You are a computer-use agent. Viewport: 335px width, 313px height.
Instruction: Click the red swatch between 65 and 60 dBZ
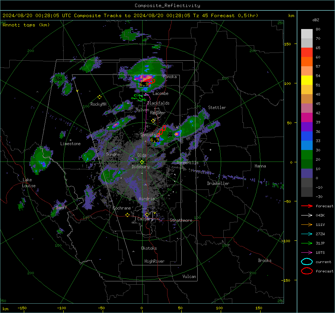pos(307,52)
